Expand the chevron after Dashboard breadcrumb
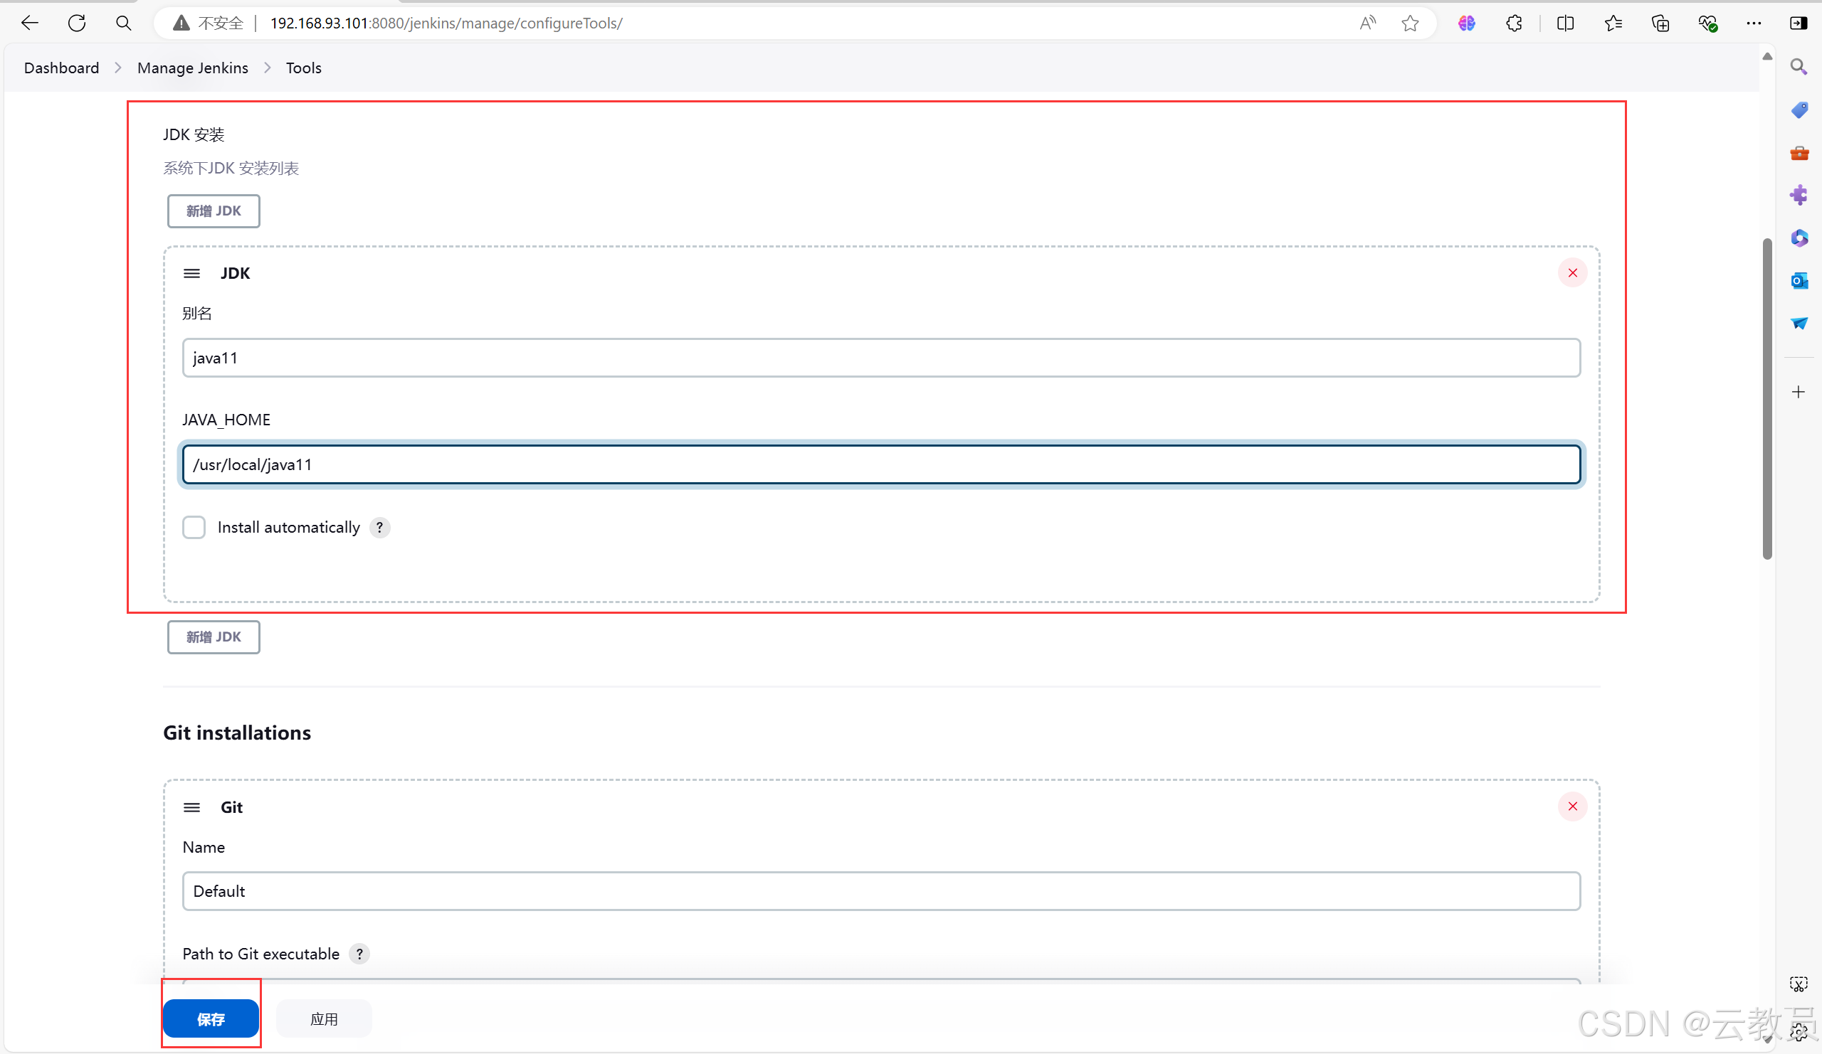 click(x=118, y=68)
